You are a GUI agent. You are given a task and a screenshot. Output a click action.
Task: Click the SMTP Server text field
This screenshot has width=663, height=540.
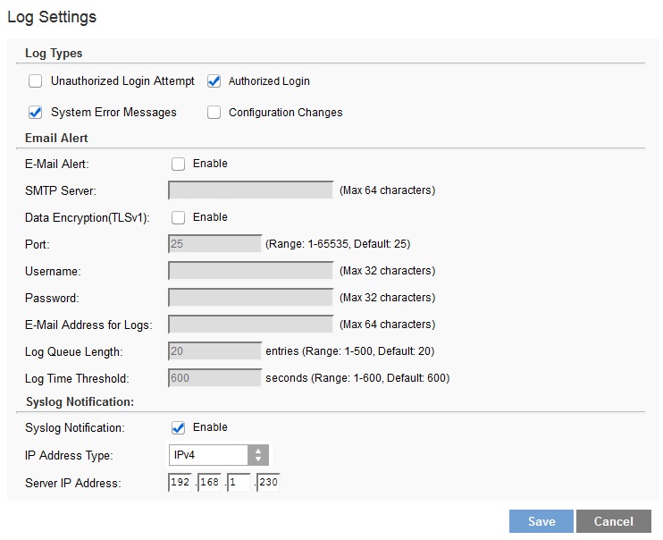[250, 190]
